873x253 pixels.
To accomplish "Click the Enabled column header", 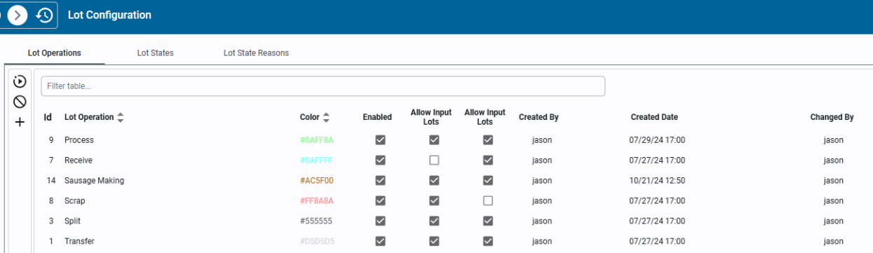I will point(377,117).
